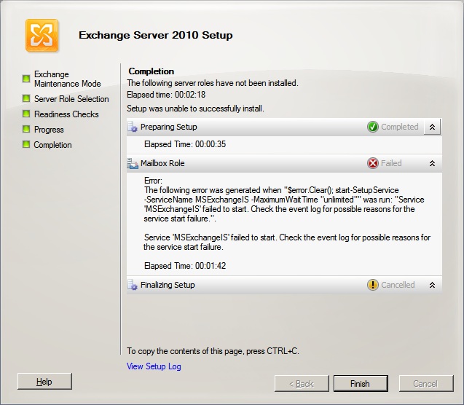
Task: Click the Preparing Setup gear icon
Action: pyautogui.click(x=133, y=127)
